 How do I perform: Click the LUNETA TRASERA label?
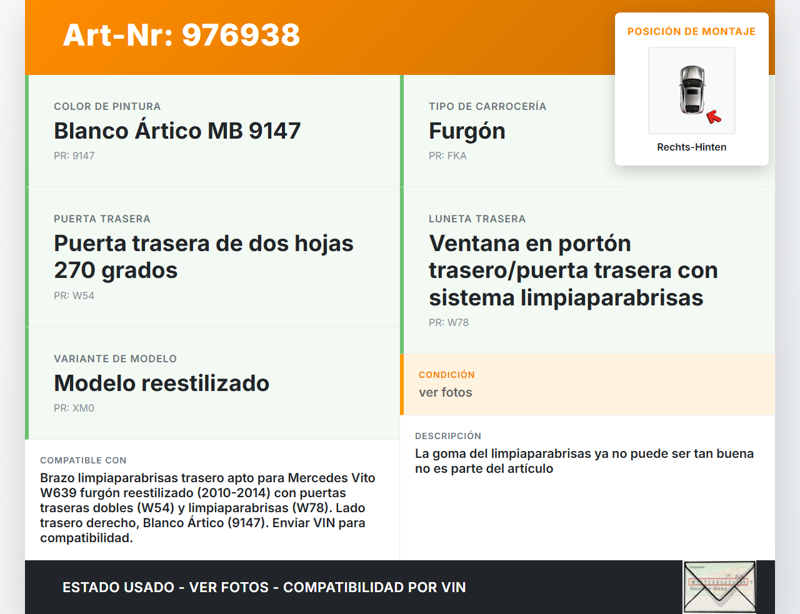tap(477, 219)
